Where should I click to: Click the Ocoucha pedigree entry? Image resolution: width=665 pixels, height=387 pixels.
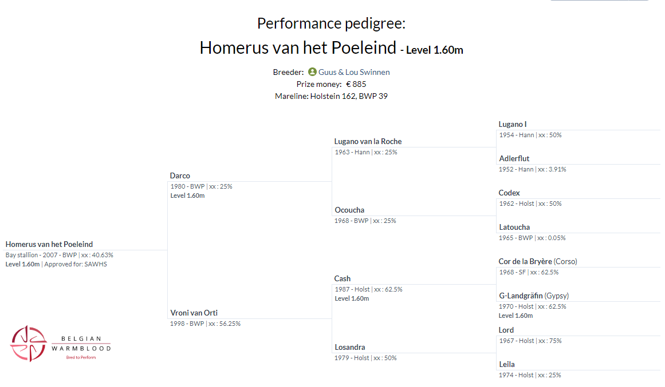[x=349, y=210]
